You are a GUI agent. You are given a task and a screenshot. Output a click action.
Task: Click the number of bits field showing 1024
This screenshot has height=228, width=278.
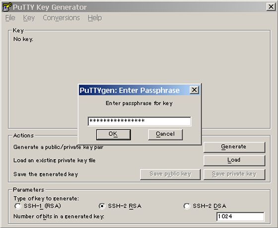pyautogui.click(x=240, y=217)
